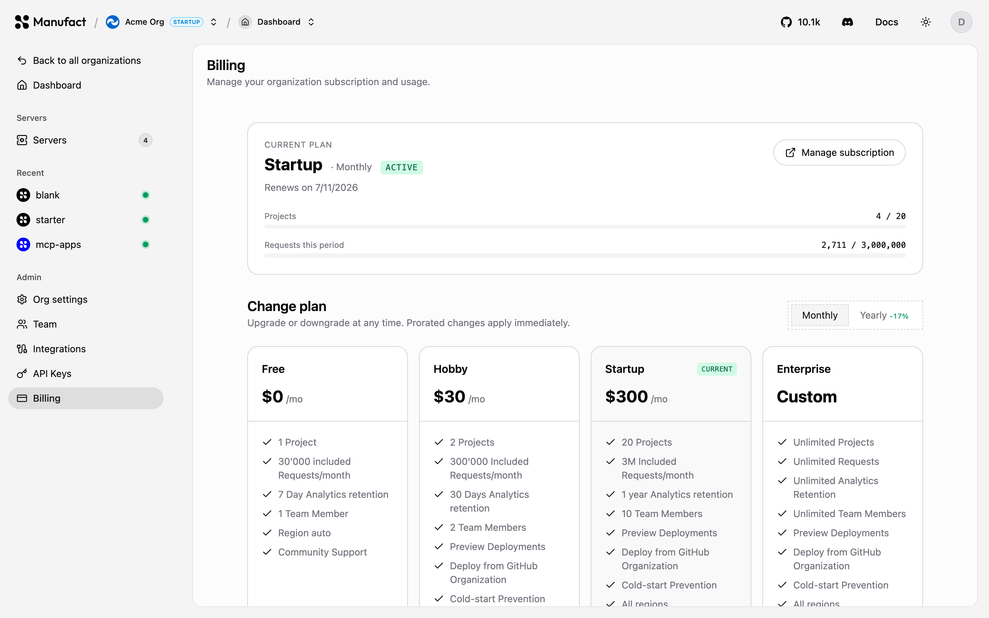This screenshot has width=989, height=618.
Task: Click the $300 /mo Startup price
Action: [x=636, y=397]
